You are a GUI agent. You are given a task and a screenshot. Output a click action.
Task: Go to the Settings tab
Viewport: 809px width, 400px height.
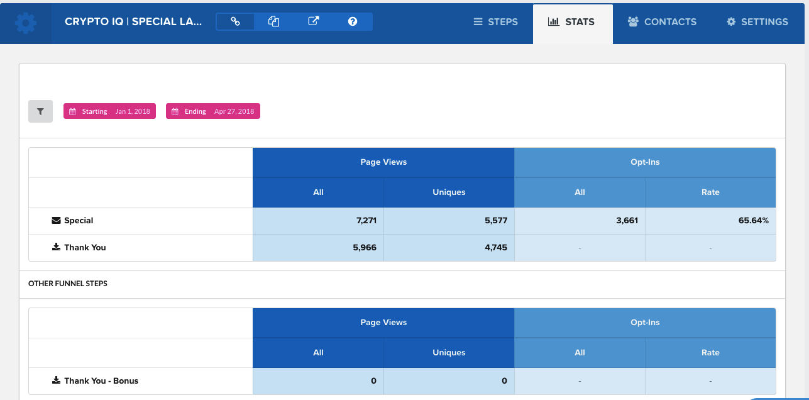757,22
